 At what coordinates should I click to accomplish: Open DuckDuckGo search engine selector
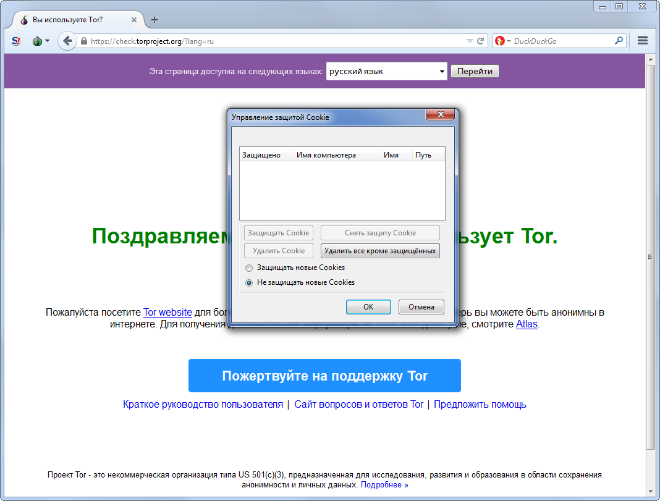(x=502, y=41)
